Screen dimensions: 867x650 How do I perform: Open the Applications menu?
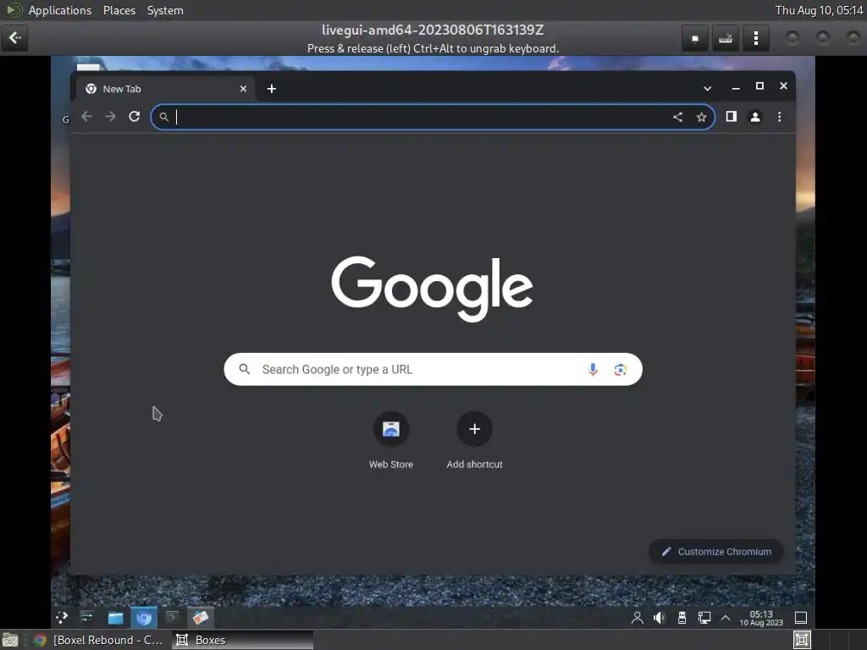coord(60,10)
